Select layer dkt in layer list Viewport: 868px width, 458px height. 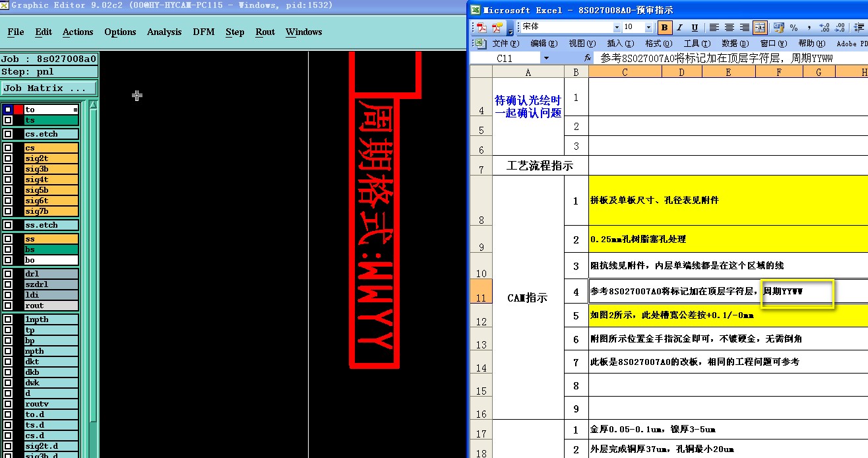pos(51,362)
